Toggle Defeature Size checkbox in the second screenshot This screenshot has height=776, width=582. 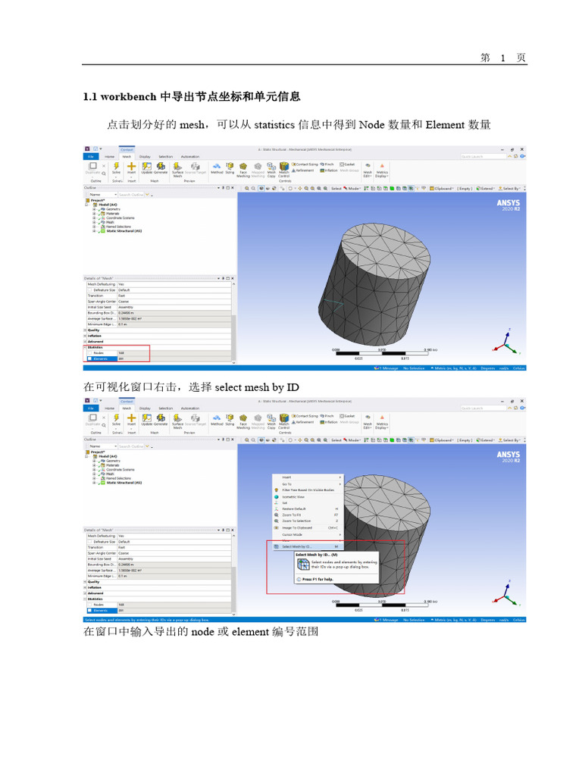point(90,542)
